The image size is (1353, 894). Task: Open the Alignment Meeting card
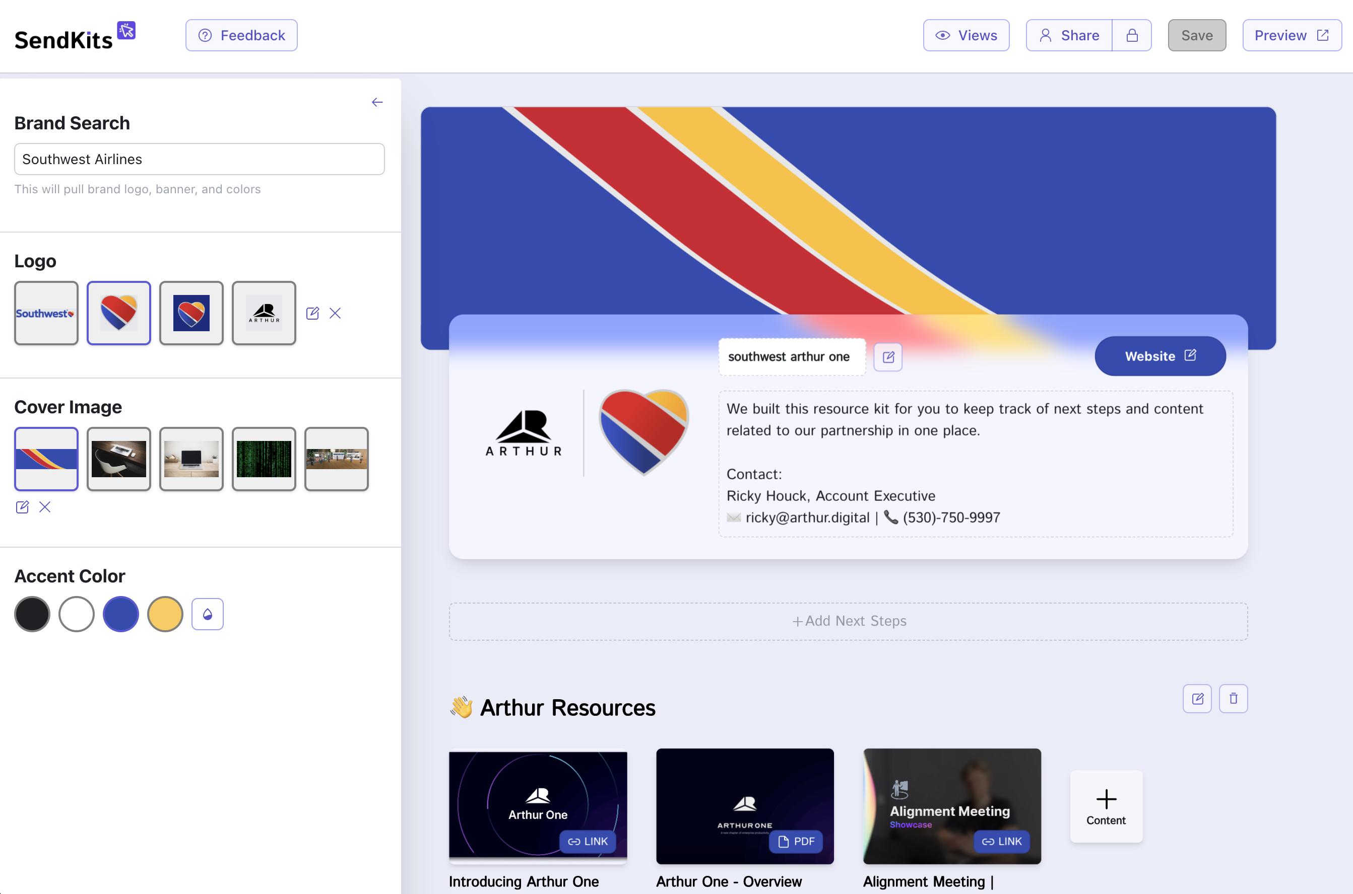tap(952, 806)
